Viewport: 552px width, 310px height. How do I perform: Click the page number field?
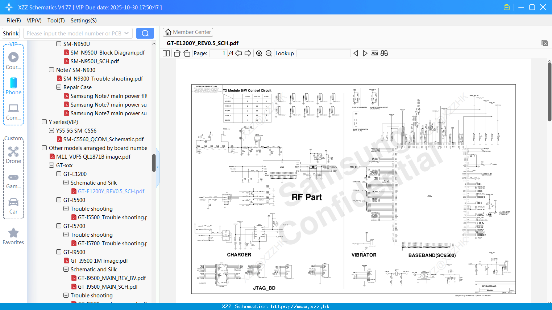pyautogui.click(x=218, y=53)
